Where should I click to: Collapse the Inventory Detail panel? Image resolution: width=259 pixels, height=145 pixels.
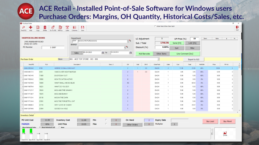240,115
